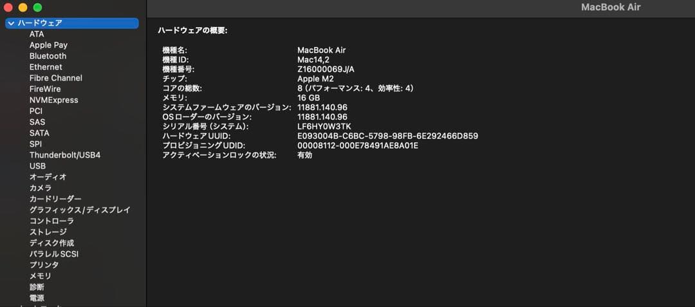Collapse the ハードウェア section chevron
This screenshot has width=695, height=307.
(x=11, y=23)
